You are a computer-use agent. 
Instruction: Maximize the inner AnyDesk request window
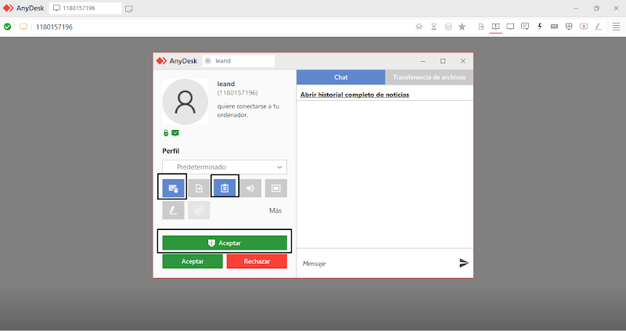pyautogui.click(x=443, y=61)
